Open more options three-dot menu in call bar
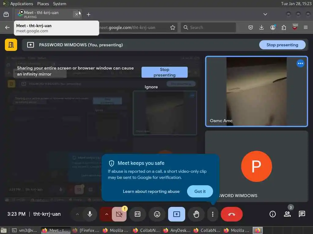Image resolution: width=313 pixels, height=234 pixels. pos(213,214)
